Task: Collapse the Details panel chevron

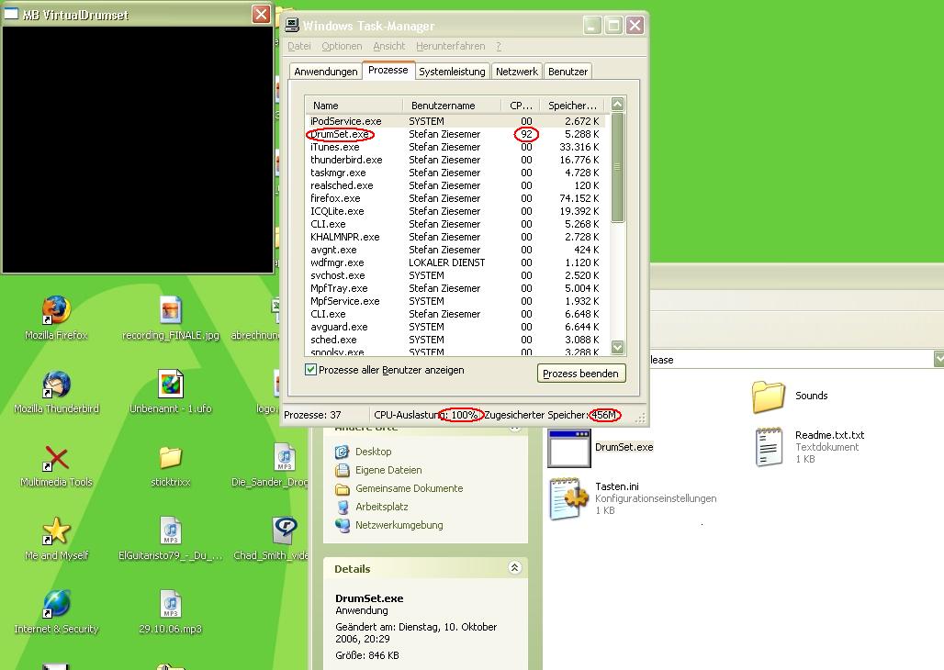Action: pos(514,569)
